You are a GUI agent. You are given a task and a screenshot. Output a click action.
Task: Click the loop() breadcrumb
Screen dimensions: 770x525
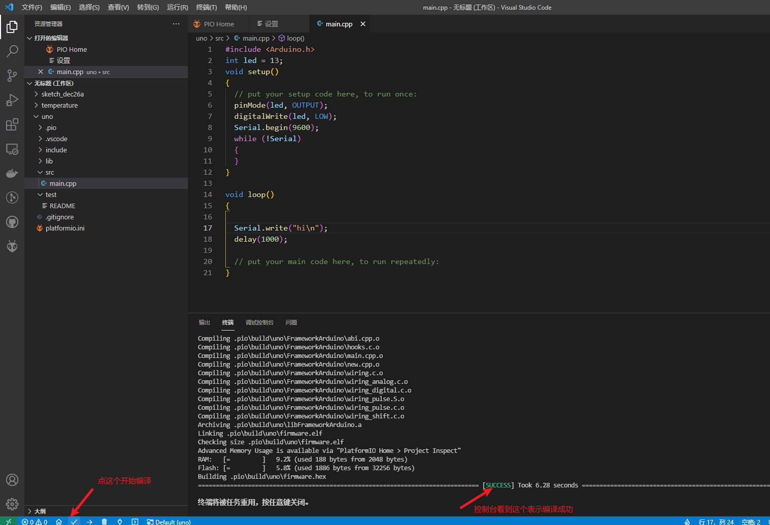coord(291,38)
